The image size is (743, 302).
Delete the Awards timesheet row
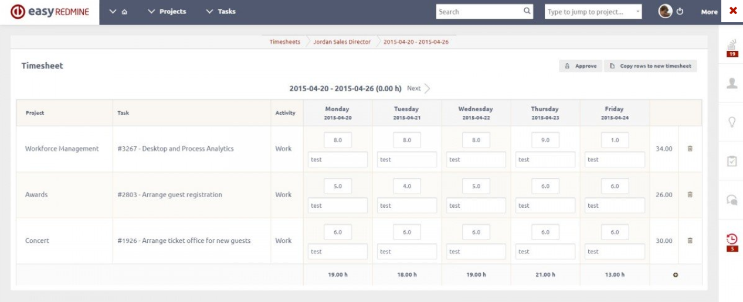pyautogui.click(x=690, y=194)
